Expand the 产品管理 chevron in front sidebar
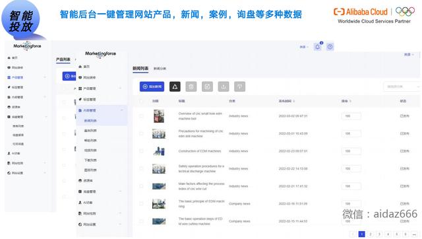Viewport: 422px width, 239px height. 120,88
